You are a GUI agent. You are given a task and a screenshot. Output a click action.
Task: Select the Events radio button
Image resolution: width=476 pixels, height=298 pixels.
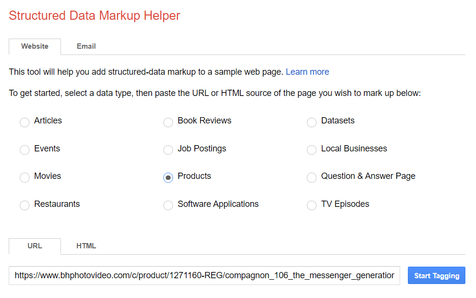(x=25, y=150)
